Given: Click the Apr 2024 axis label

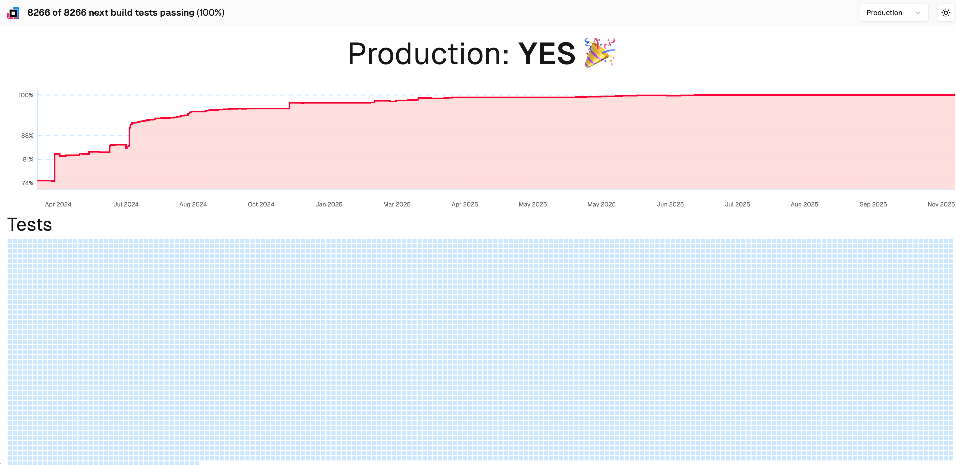Looking at the screenshot, I should point(58,204).
